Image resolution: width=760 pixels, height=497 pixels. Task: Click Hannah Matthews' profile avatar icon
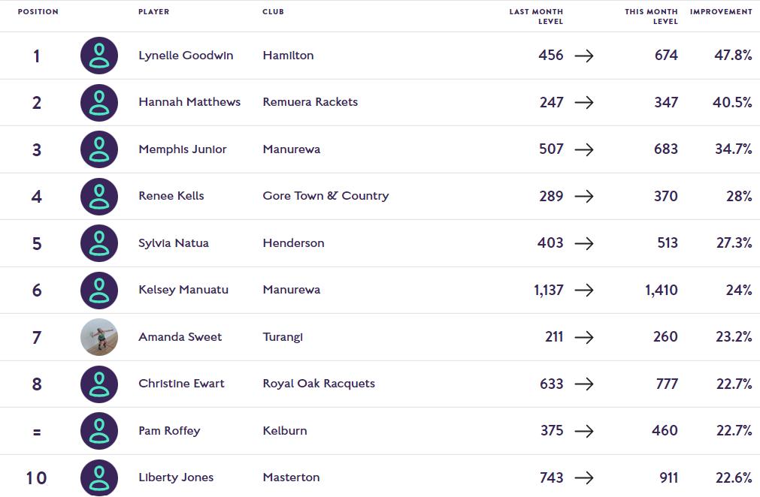coord(99,103)
